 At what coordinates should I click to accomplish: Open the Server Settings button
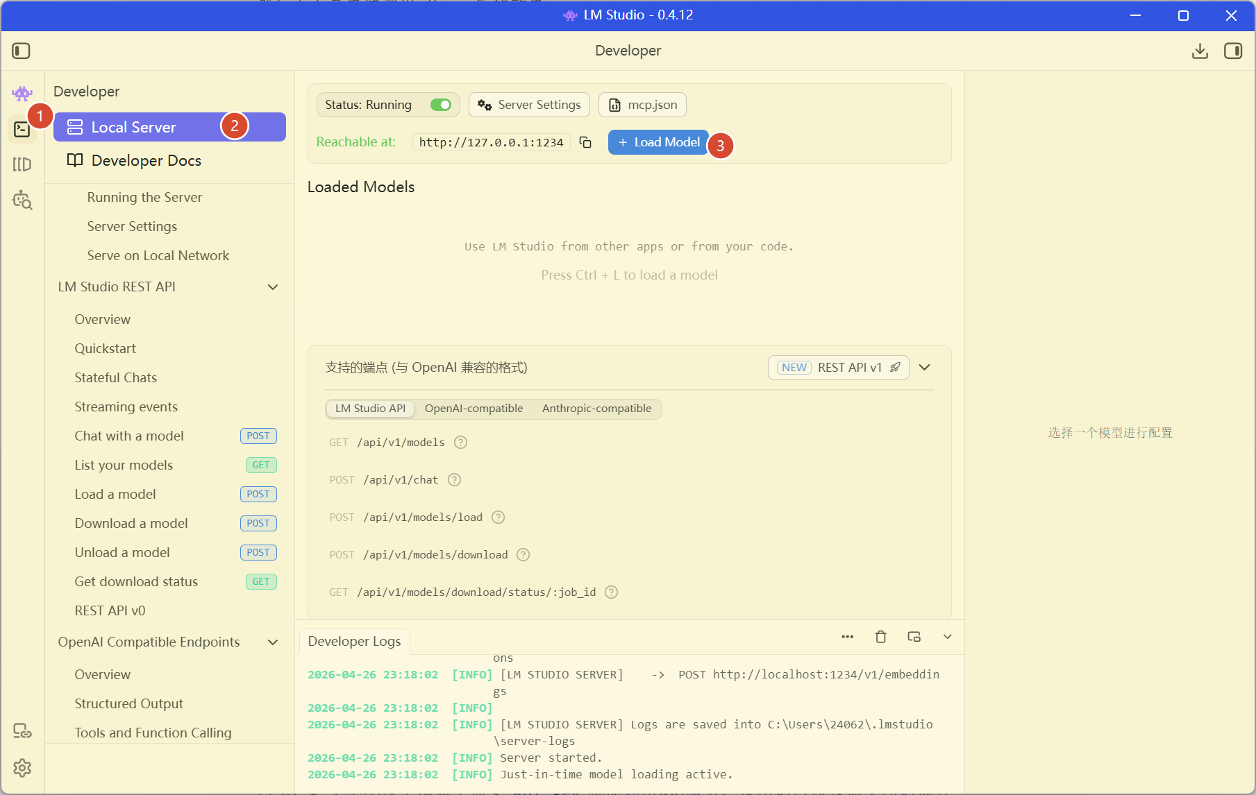pyautogui.click(x=529, y=105)
